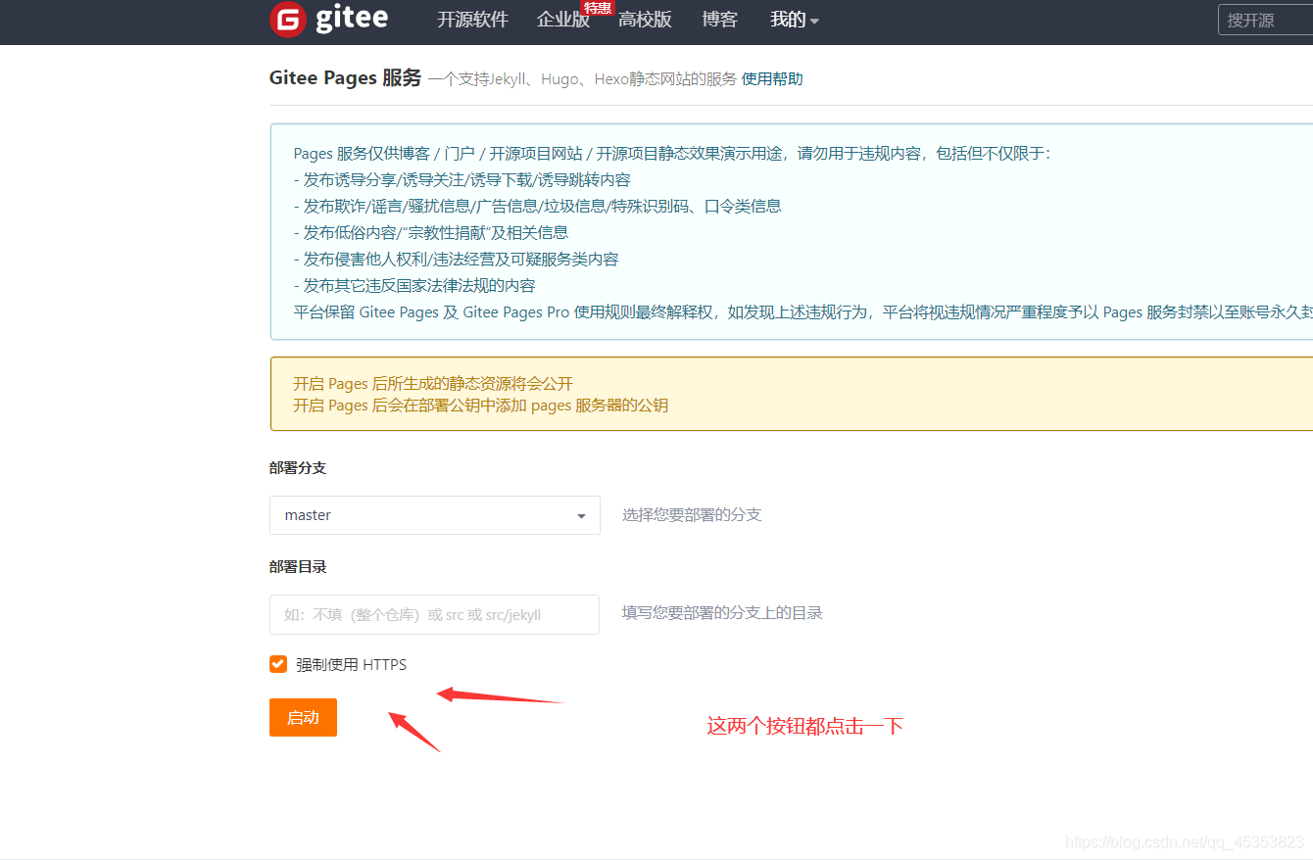Click the 特惠 badge on 企业版
Screen dimensions: 1313x860
[x=597, y=8]
